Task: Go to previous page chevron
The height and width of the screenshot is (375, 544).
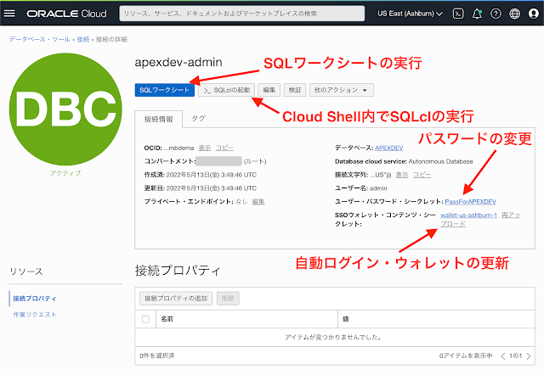Action: 503,356
